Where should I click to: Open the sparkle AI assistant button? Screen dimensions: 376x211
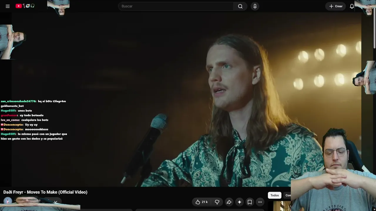(x=239, y=202)
